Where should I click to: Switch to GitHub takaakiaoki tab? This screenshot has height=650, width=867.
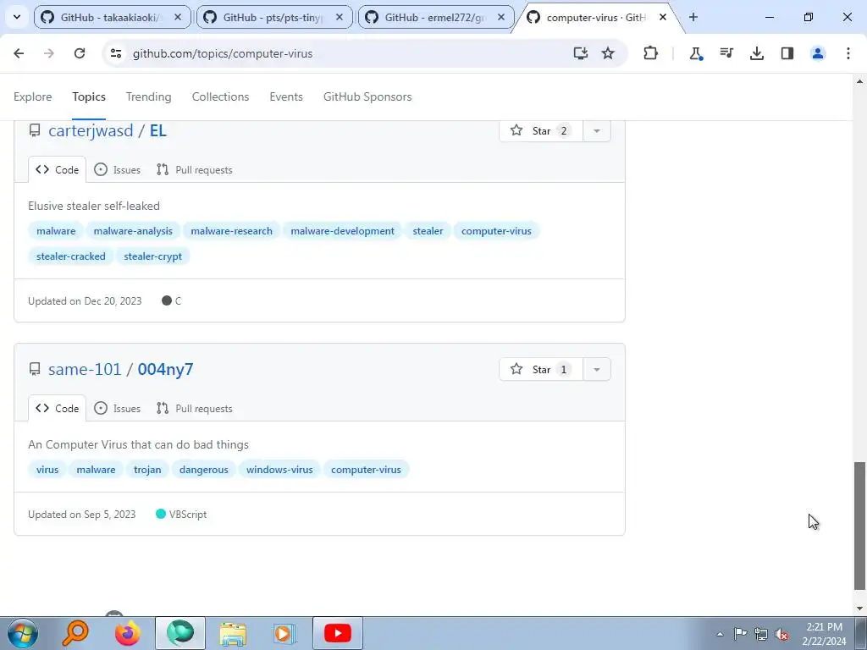pyautogui.click(x=113, y=18)
